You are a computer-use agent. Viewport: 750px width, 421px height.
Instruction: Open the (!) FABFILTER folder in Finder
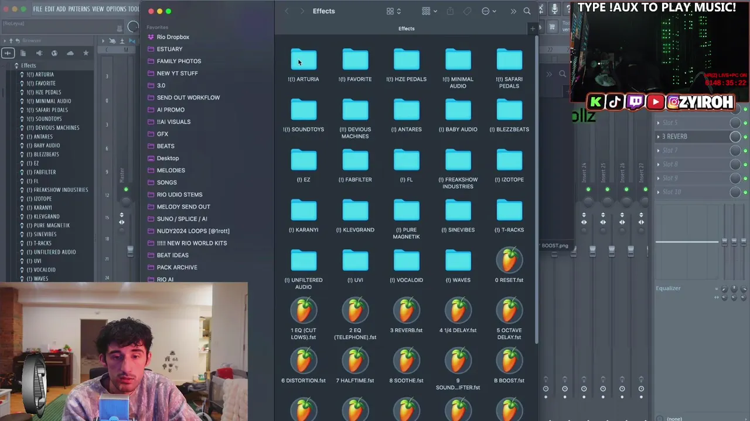coord(355,161)
